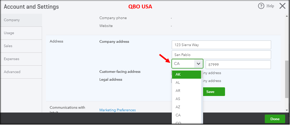
Task: Click the scrollbar down arrow
Action: click(x=287, y=110)
